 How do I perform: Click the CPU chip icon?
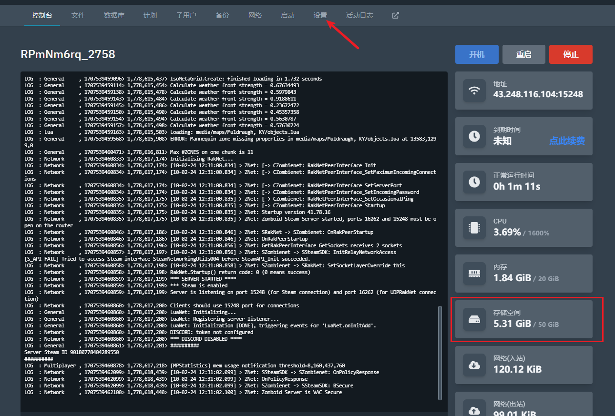pos(474,228)
